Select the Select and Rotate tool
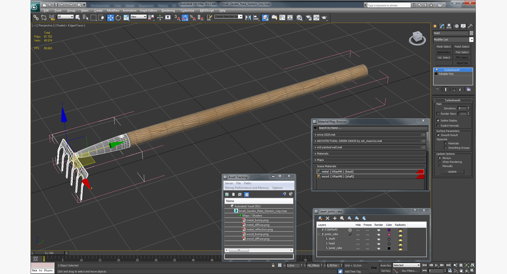Image resolution: width=507 pixels, height=274 pixels. point(118,17)
